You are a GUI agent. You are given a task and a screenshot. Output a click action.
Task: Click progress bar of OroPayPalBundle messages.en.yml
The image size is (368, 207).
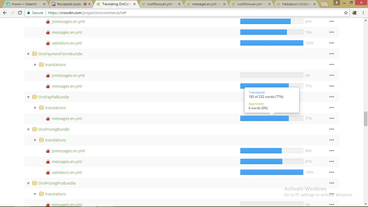[272, 118]
